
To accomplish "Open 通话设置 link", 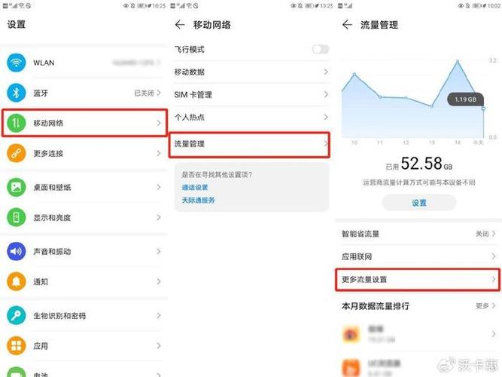I will pos(195,188).
